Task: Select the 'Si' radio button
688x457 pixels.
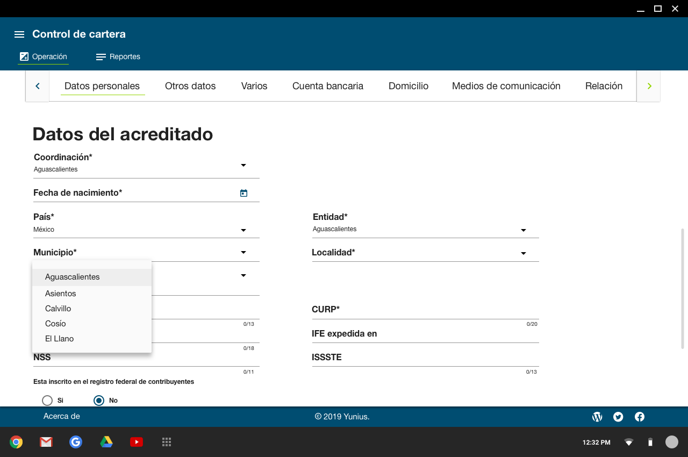Action: 47,401
